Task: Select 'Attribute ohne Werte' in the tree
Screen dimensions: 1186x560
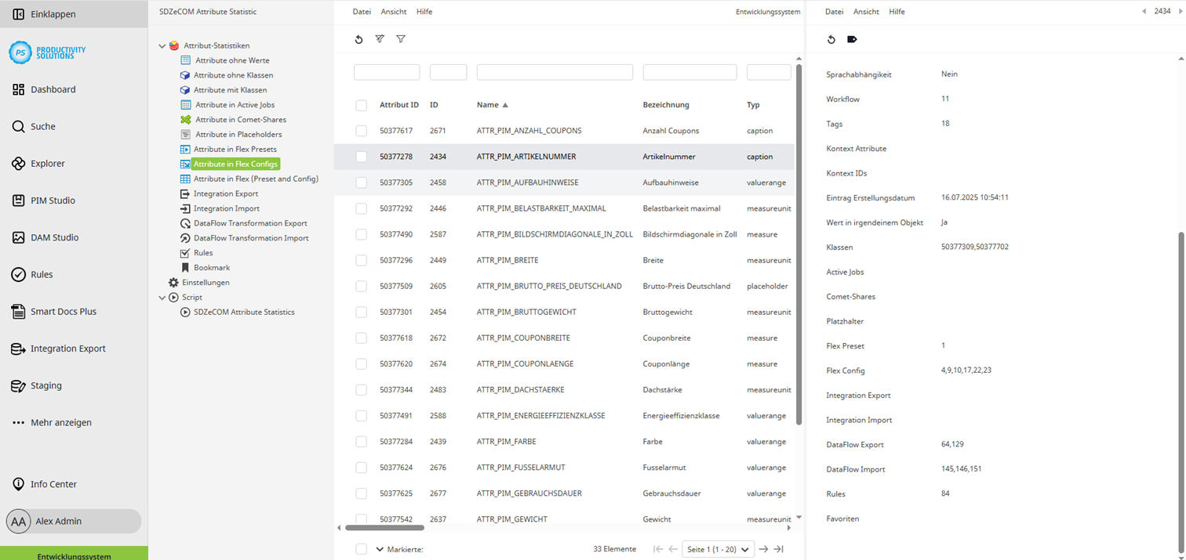Action: point(231,60)
